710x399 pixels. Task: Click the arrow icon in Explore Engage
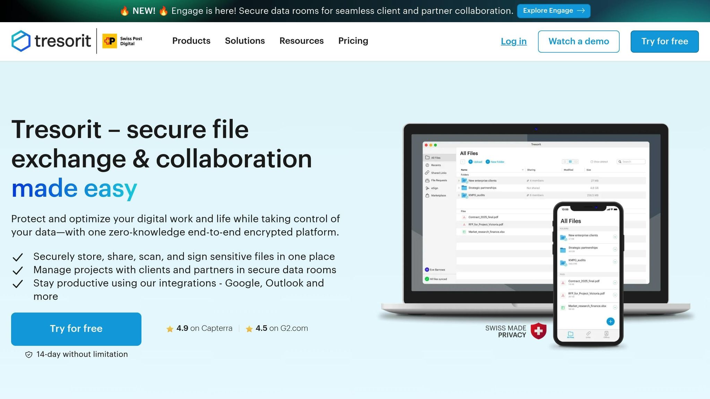coord(581,11)
